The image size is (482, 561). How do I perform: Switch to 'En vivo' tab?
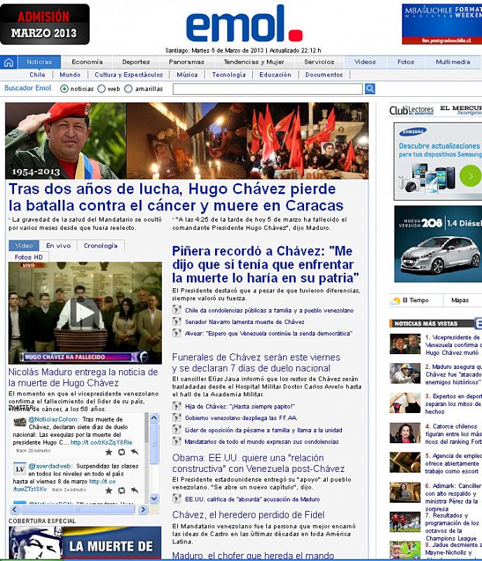tap(58, 245)
